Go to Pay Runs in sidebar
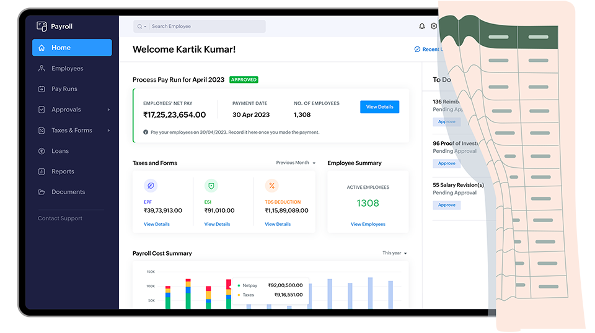 tap(64, 89)
